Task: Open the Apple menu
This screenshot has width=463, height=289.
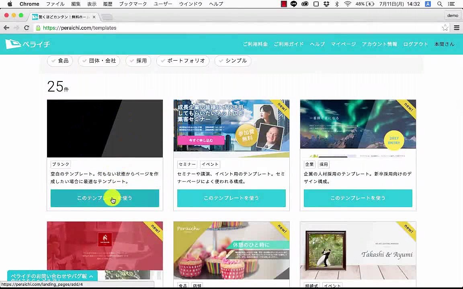Action: coord(10,4)
